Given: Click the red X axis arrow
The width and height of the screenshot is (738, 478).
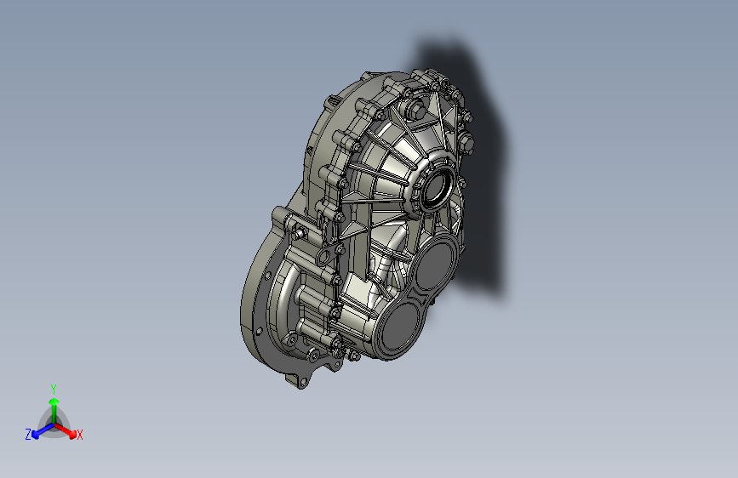Looking at the screenshot, I should (x=66, y=430).
